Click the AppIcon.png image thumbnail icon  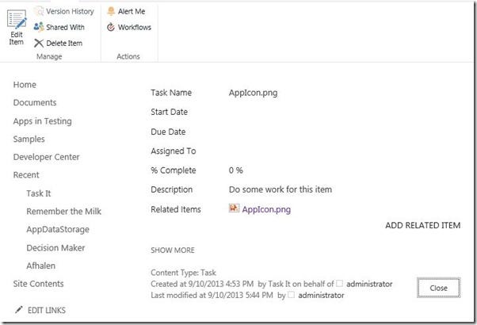[x=234, y=208]
